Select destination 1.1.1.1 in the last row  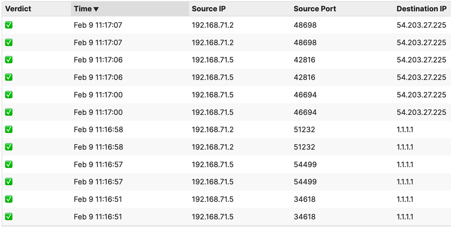[405, 217]
